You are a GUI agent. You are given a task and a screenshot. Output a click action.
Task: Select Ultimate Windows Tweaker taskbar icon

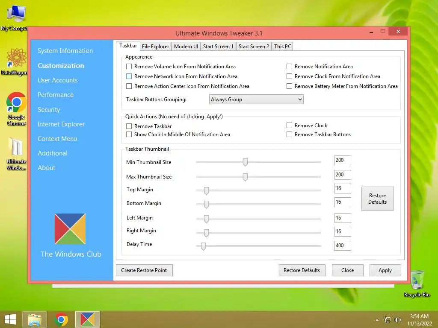point(88,319)
